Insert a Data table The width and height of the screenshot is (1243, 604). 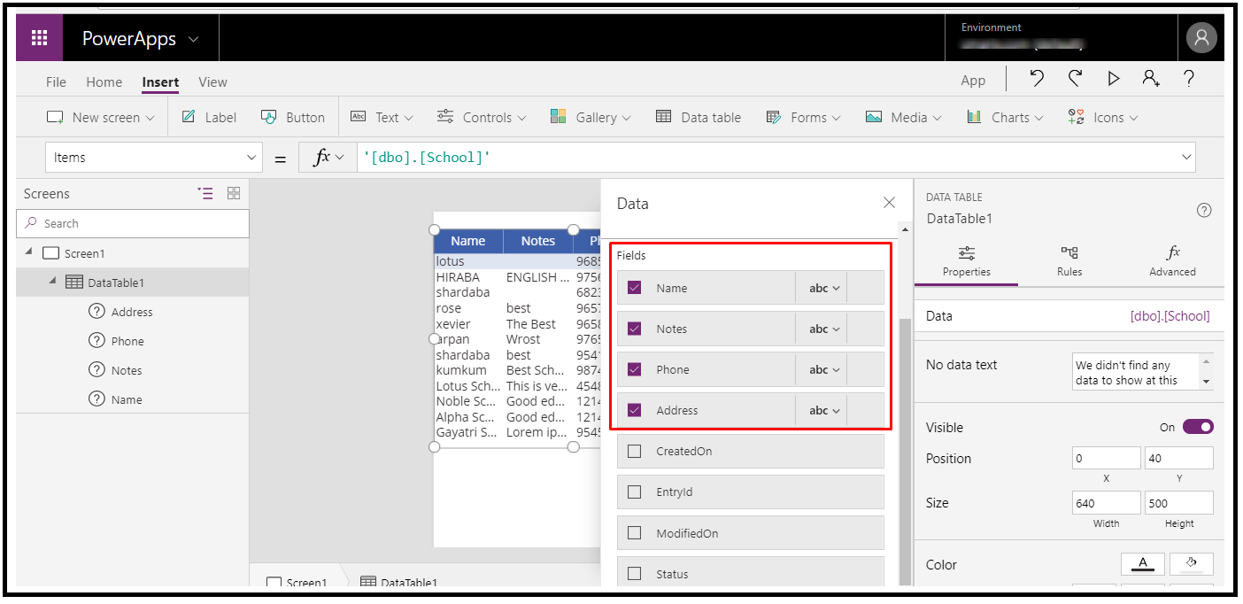click(699, 117)
